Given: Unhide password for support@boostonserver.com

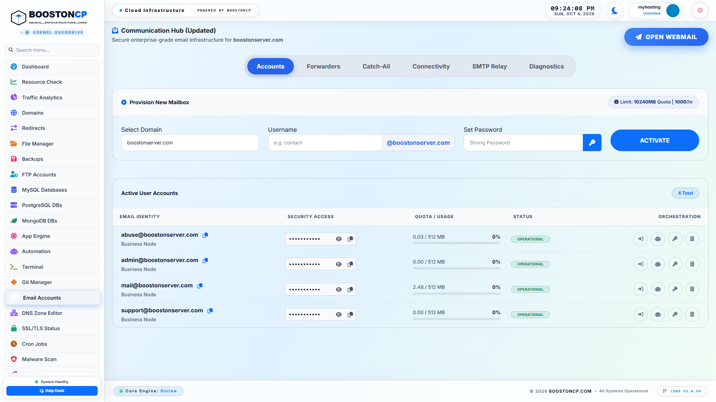Looking at the screenshot, I should (339, 315).
